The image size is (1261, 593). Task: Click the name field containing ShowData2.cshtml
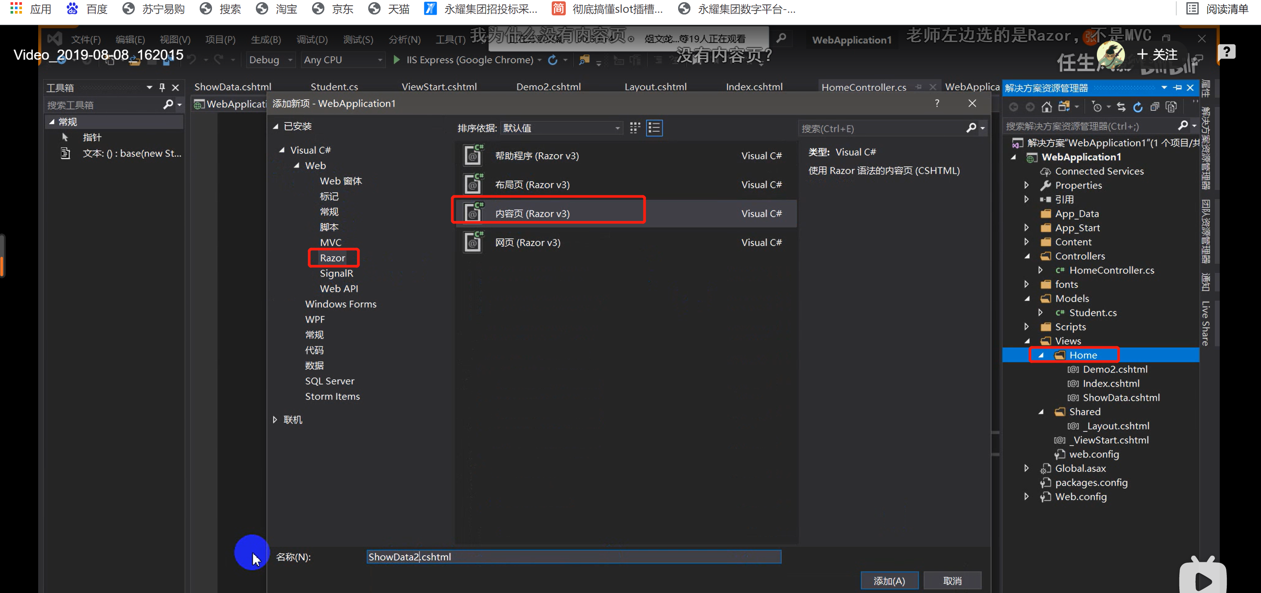click(573, 557)
